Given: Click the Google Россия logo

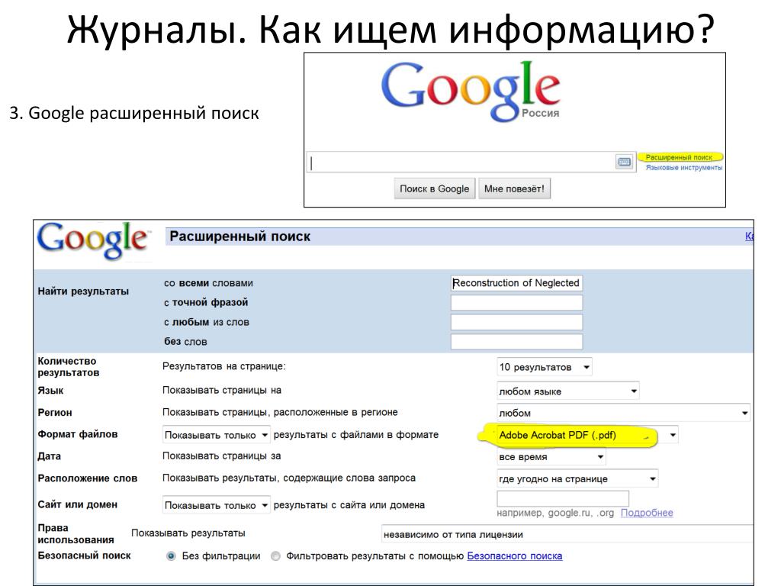Looking at the screenshot, I should pos(471,92).
